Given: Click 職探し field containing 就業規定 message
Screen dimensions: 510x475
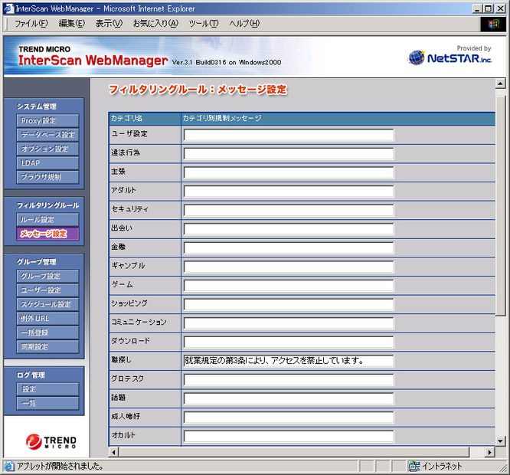Looking at the screenshot, I should coord(289,361).
